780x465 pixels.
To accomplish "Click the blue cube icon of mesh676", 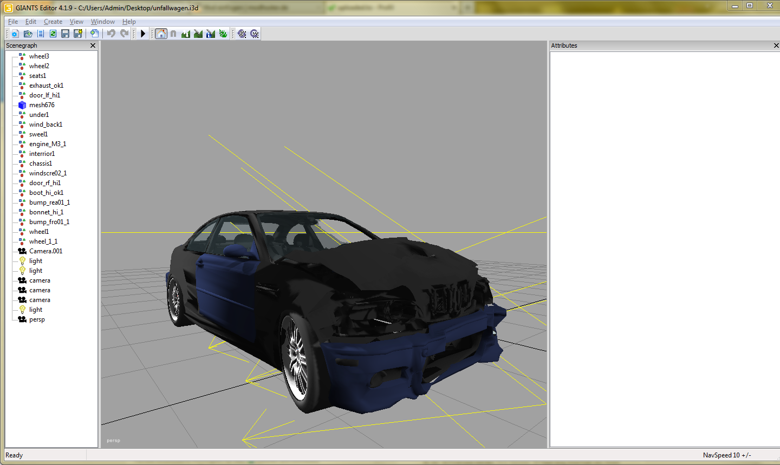I will click(22, 105).
